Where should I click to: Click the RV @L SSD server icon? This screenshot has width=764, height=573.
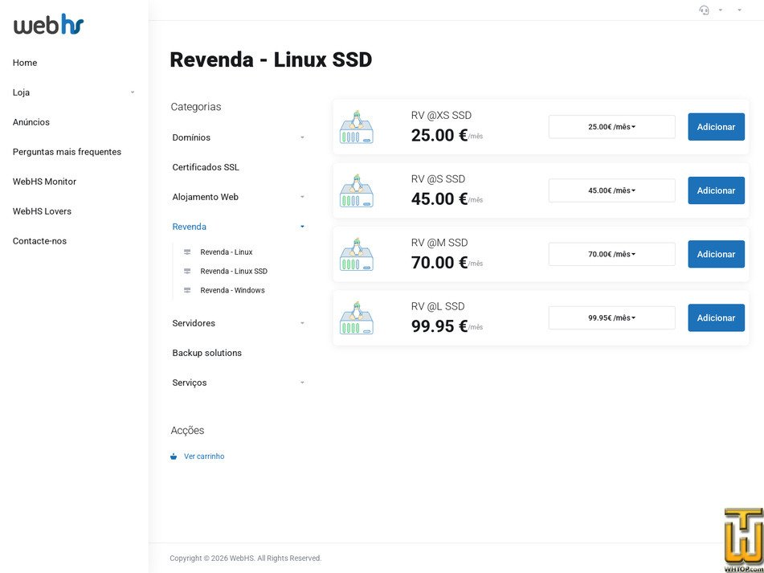(356, 317)
